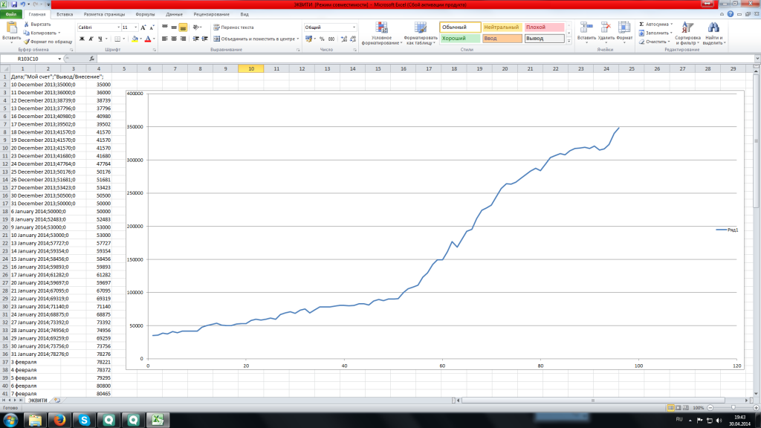Image resolution: width=761 pixels, height=428 pixels.
Task: Decrease font size with the small A icon
Action: 152,27
